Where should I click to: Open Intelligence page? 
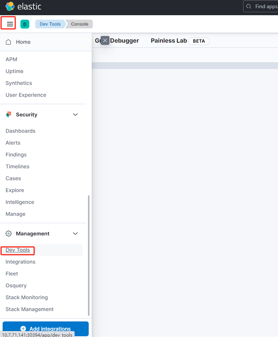coord(20,202)
